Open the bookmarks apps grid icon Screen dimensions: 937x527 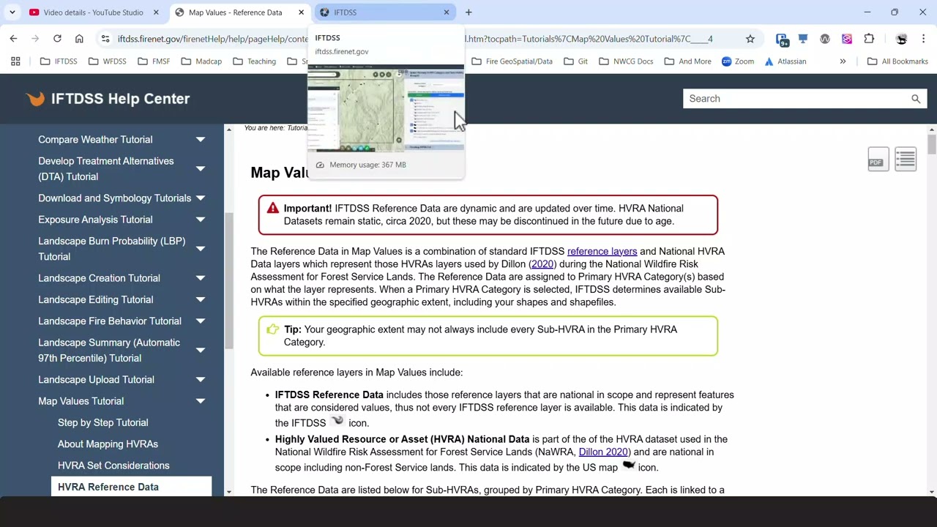(x=15, y=61)
